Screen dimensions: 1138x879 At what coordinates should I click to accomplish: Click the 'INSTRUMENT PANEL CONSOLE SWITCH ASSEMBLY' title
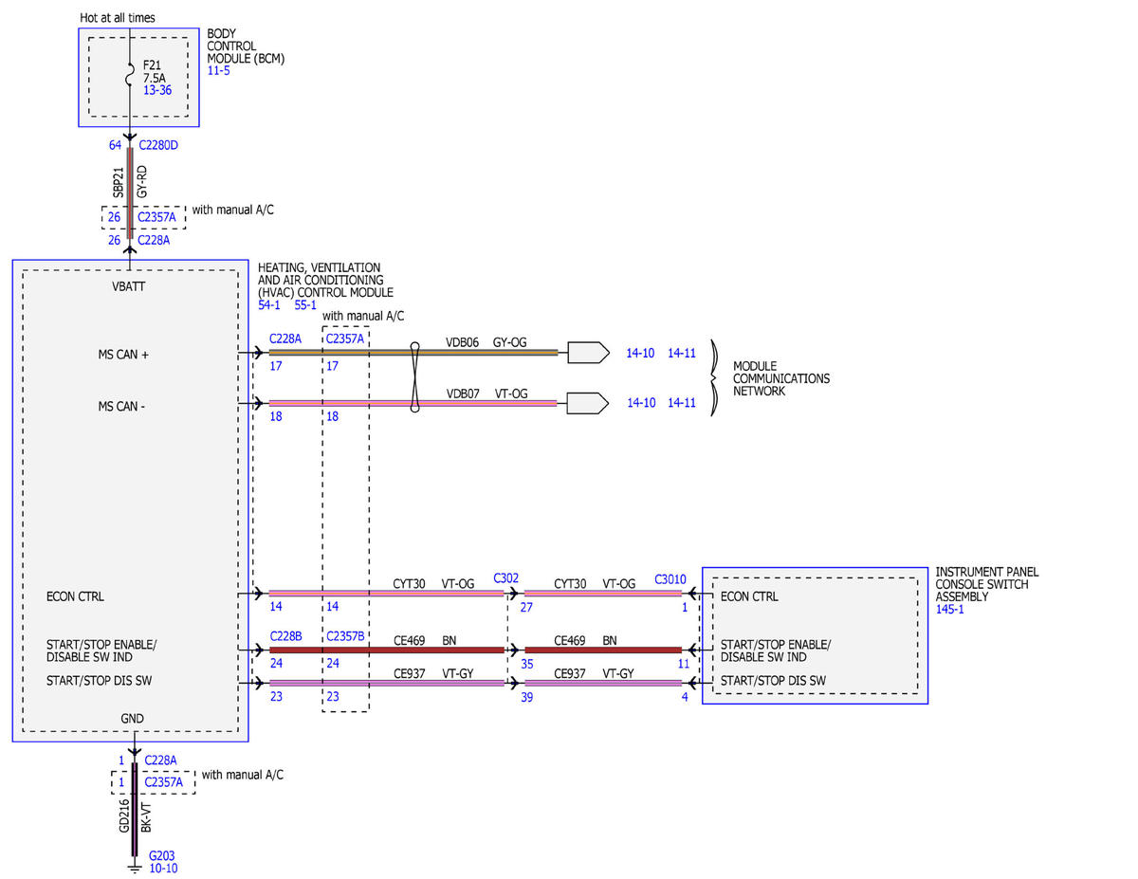tap(987, 584)
